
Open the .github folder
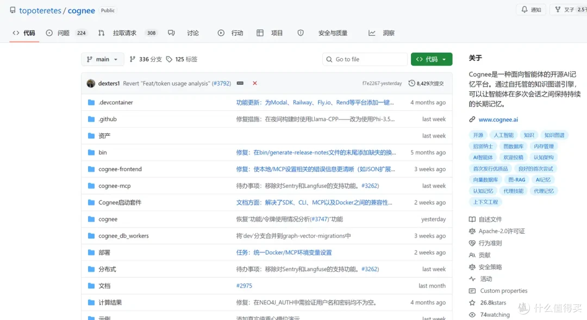(108, 119)
